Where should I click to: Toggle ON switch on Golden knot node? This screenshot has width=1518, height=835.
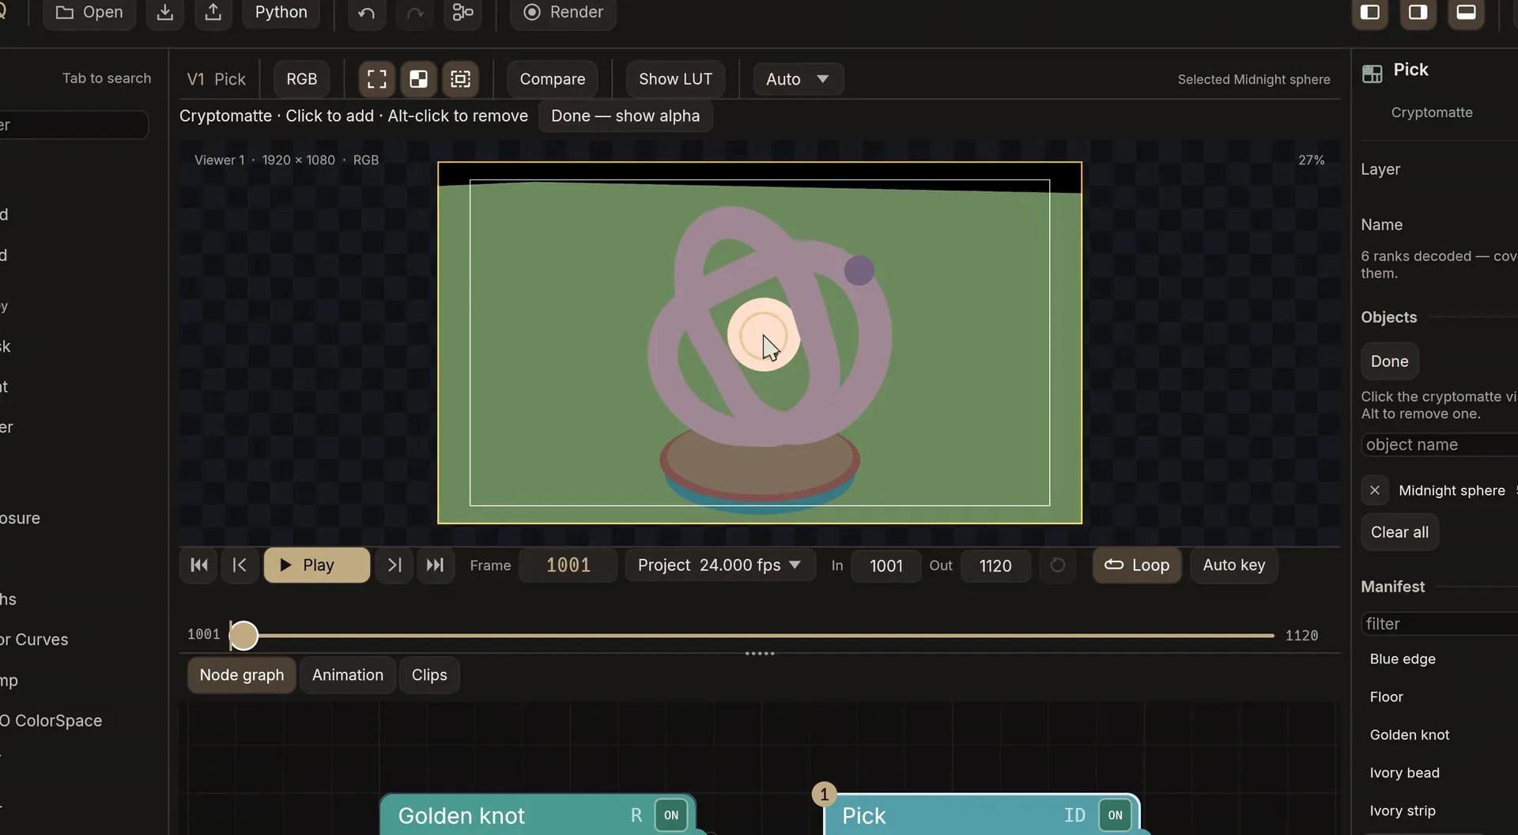tap(671, 815)
